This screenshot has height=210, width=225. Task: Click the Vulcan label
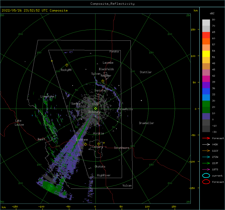127,186
